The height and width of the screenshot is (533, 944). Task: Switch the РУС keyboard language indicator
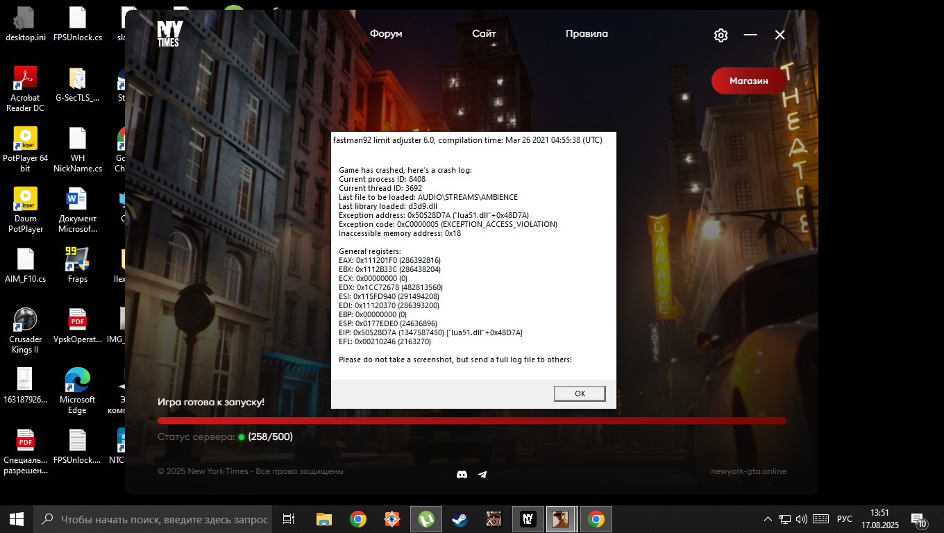[844, 519]
